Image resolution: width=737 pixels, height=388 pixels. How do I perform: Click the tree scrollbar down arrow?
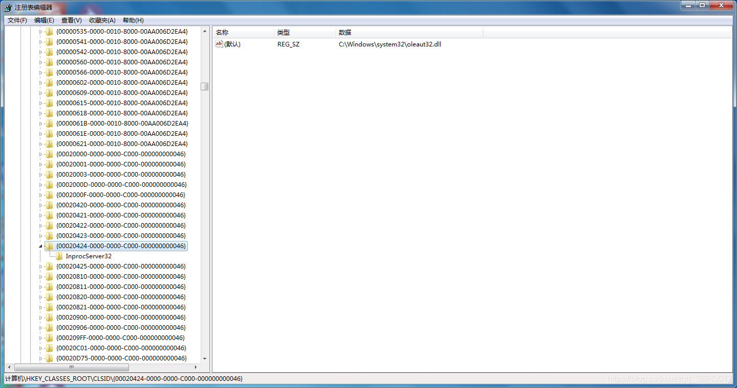[205, 359]
